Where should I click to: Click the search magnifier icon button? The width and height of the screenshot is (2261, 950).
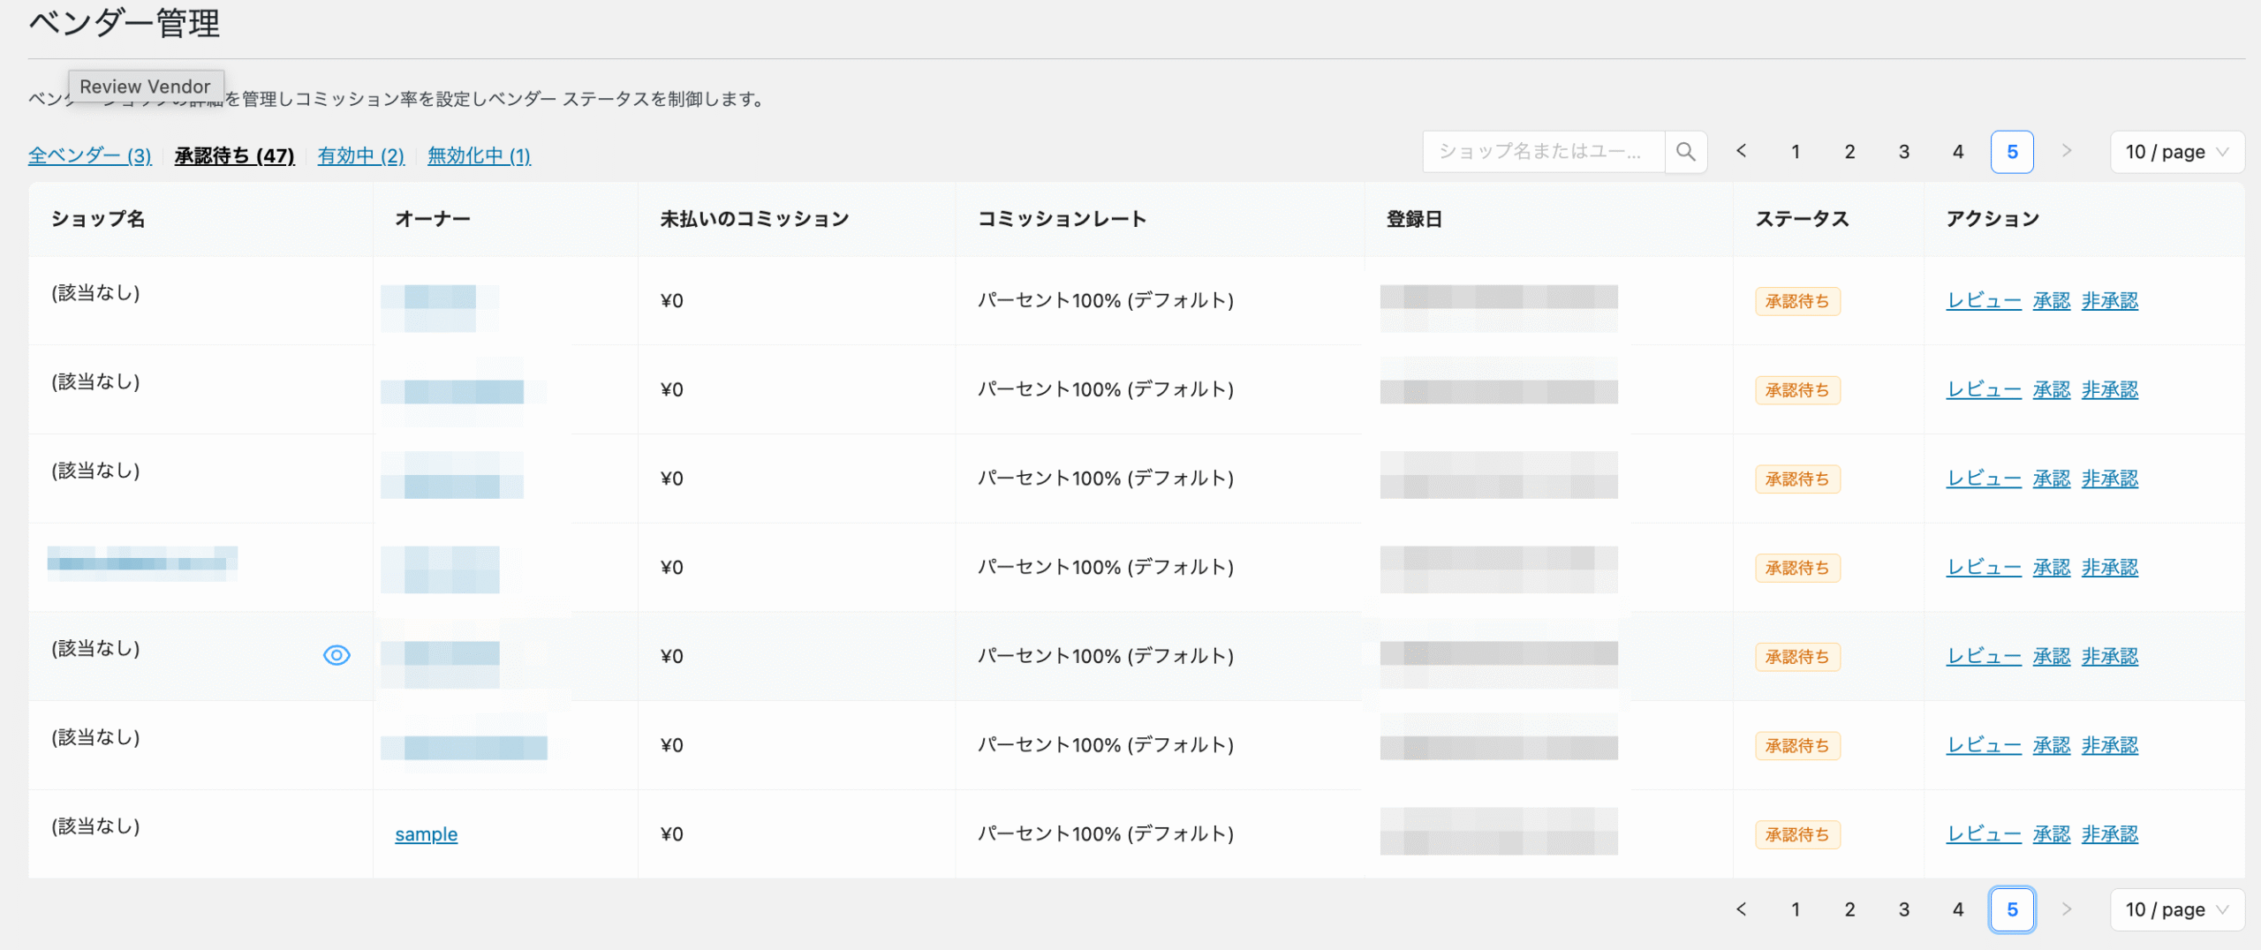point(1685,152)
